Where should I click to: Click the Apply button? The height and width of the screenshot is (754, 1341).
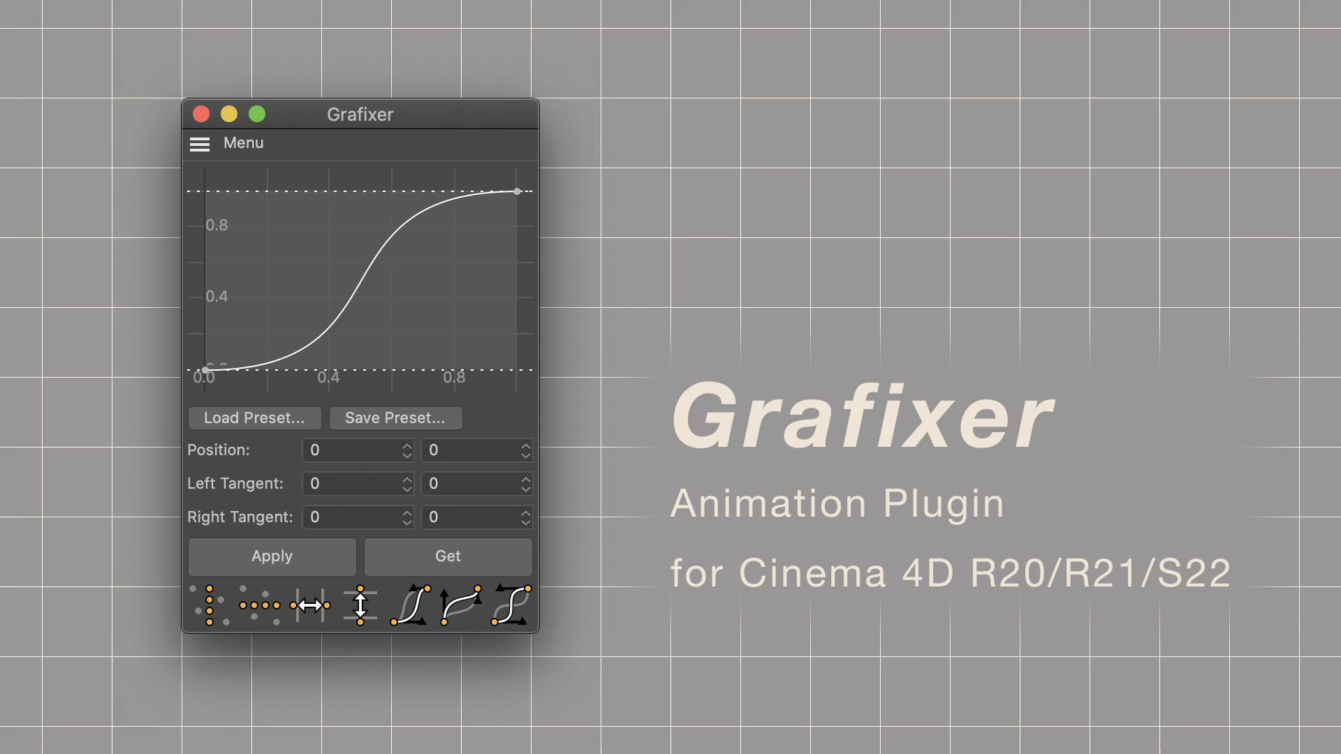pyautogui.click(x=272, y=555)
